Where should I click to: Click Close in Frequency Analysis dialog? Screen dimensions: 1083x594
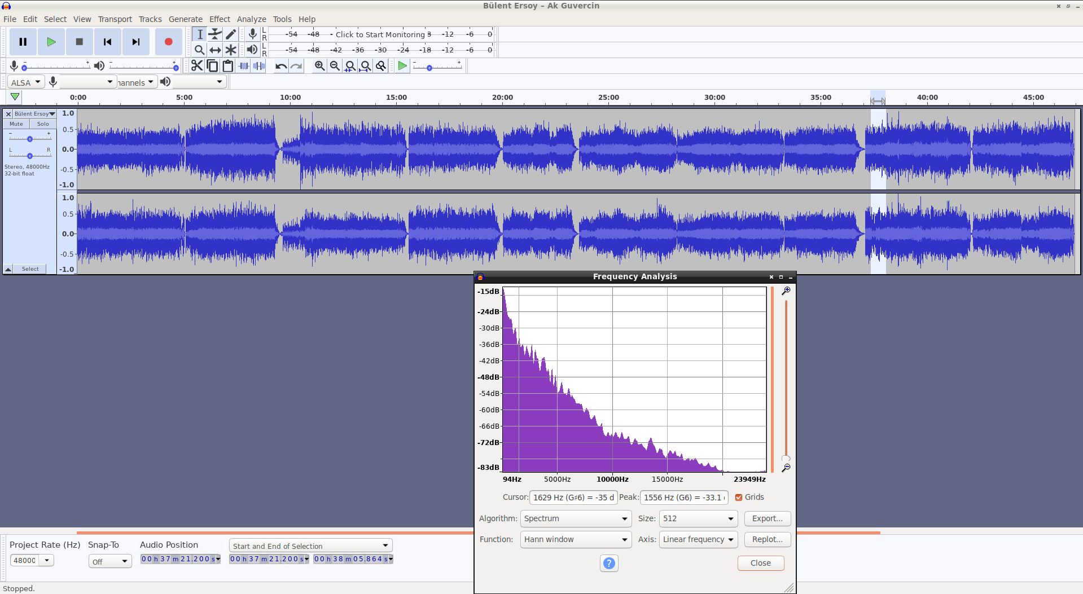click(x=761, y=563)
